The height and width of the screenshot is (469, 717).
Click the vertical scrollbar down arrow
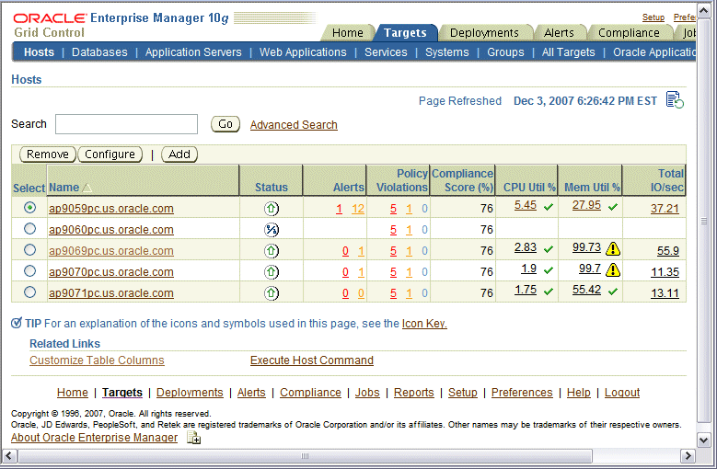point(704,440)
